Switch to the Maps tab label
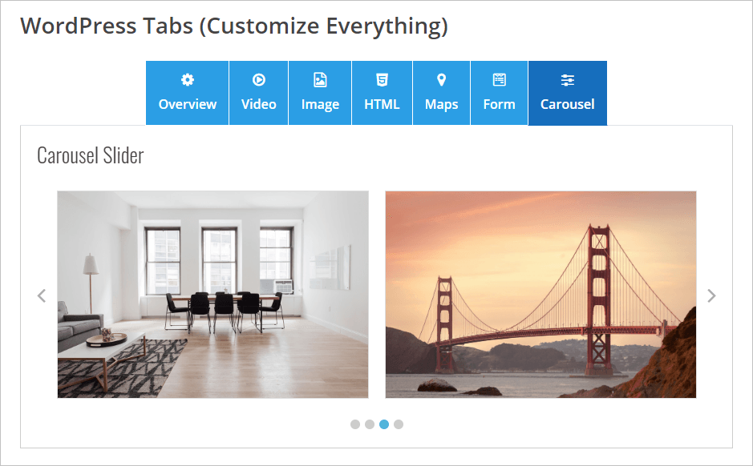The image size is (753, 466). [x=441, y=105]
